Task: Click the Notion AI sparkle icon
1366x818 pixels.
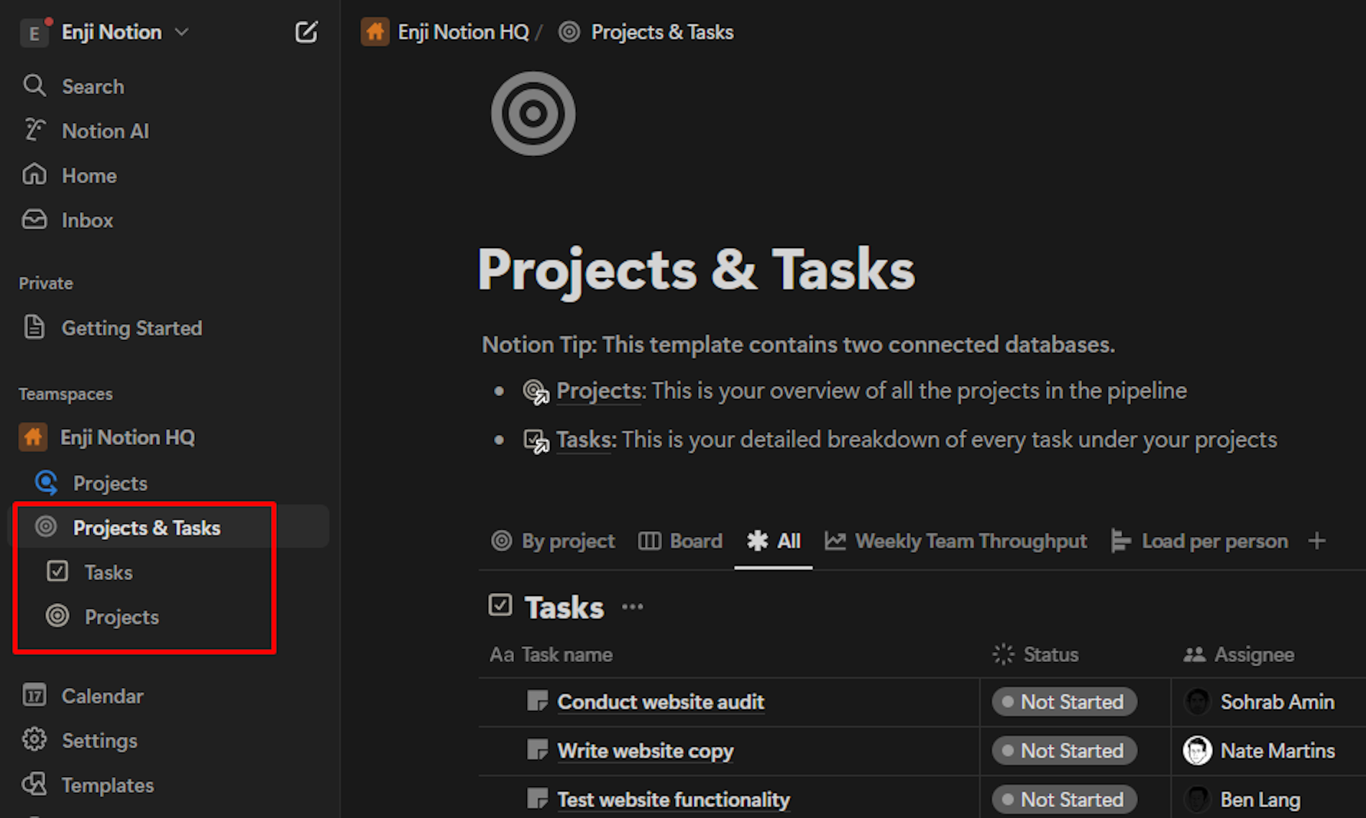Action: click(34, 130)
